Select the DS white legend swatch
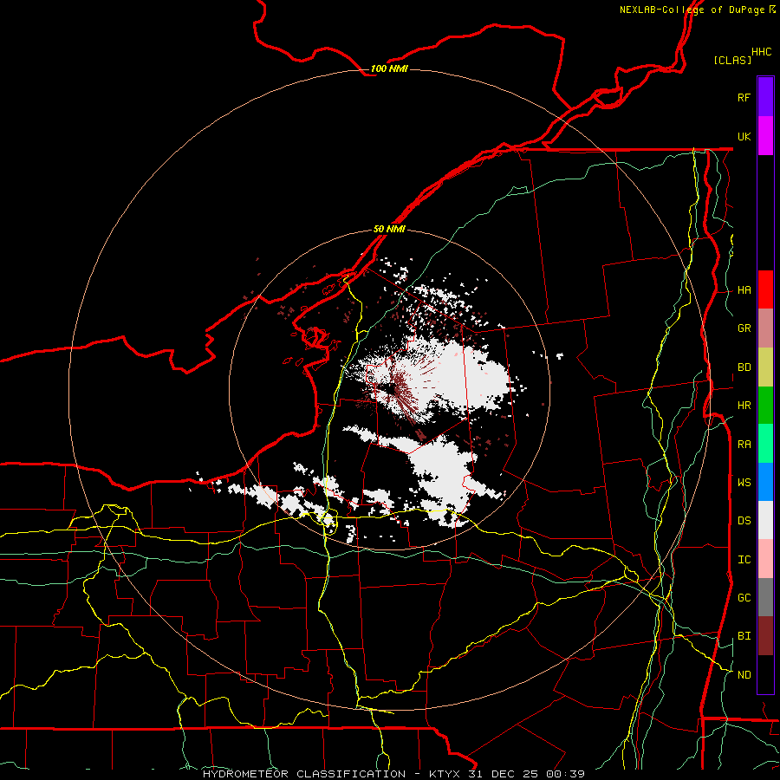Viewport: 780px width, 780px height. pos(765,520)
